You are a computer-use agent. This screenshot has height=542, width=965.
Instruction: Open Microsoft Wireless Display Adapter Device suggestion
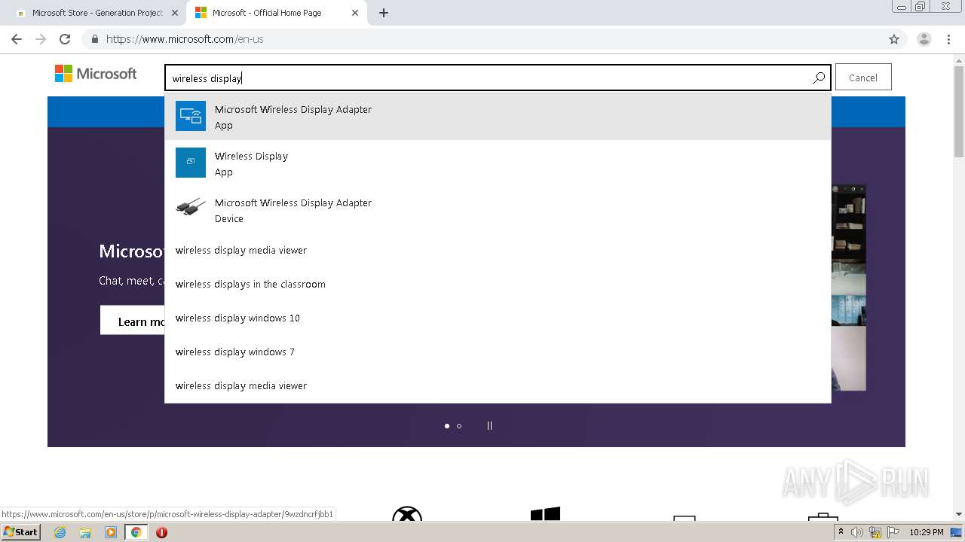tap(498, 210)
